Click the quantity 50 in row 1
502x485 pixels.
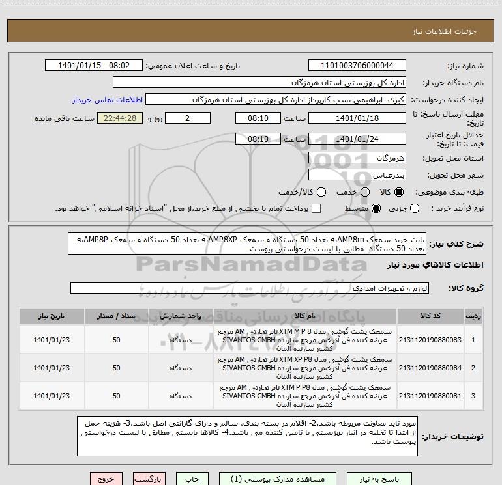[117, 340]
